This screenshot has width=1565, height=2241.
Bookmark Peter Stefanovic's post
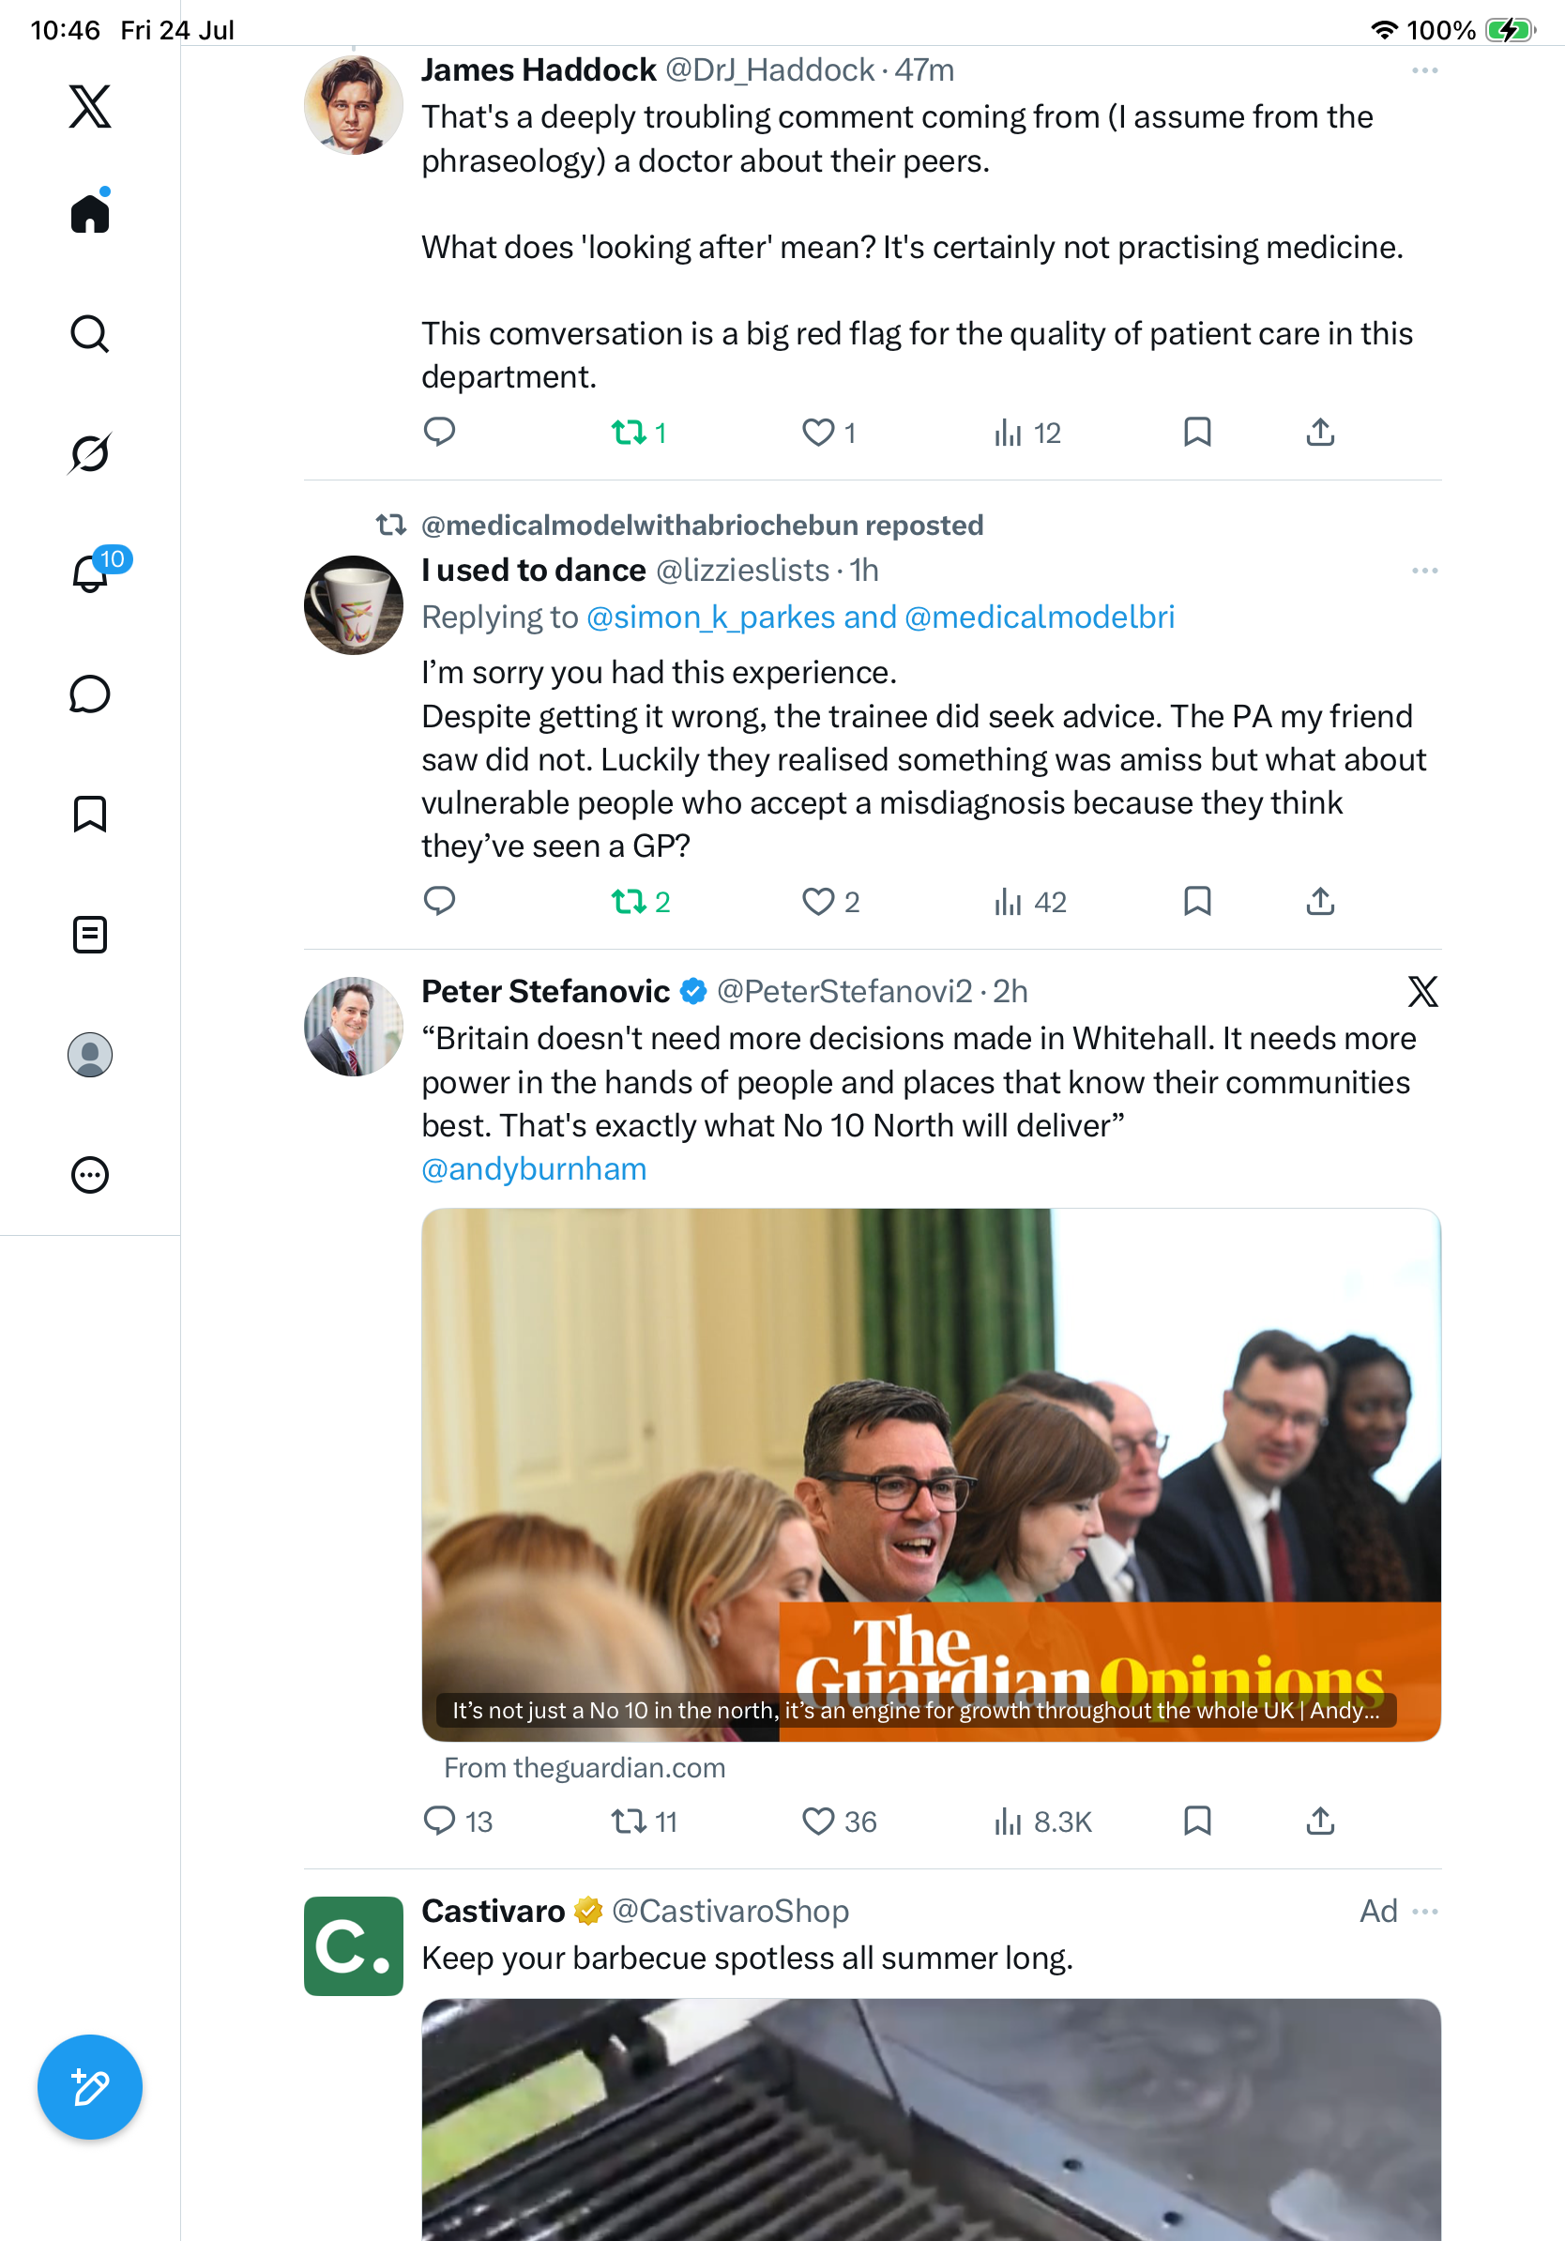click(x=1197, y=1821)
